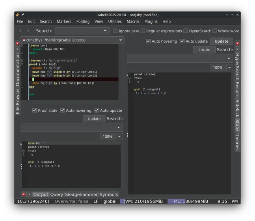
Task: Open the Theories side tab
Action: click(237, 142)
